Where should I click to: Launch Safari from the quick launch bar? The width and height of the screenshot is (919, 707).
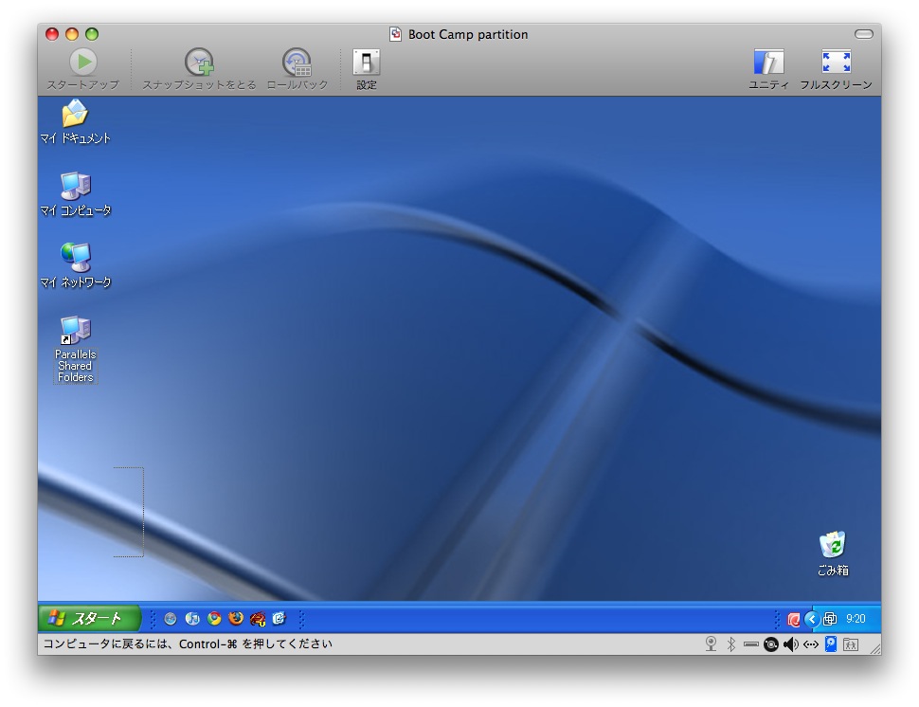[171, 619]
